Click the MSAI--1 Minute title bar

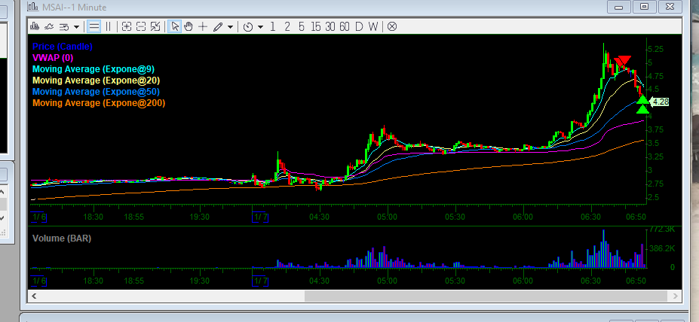click(x=74, y=7)
